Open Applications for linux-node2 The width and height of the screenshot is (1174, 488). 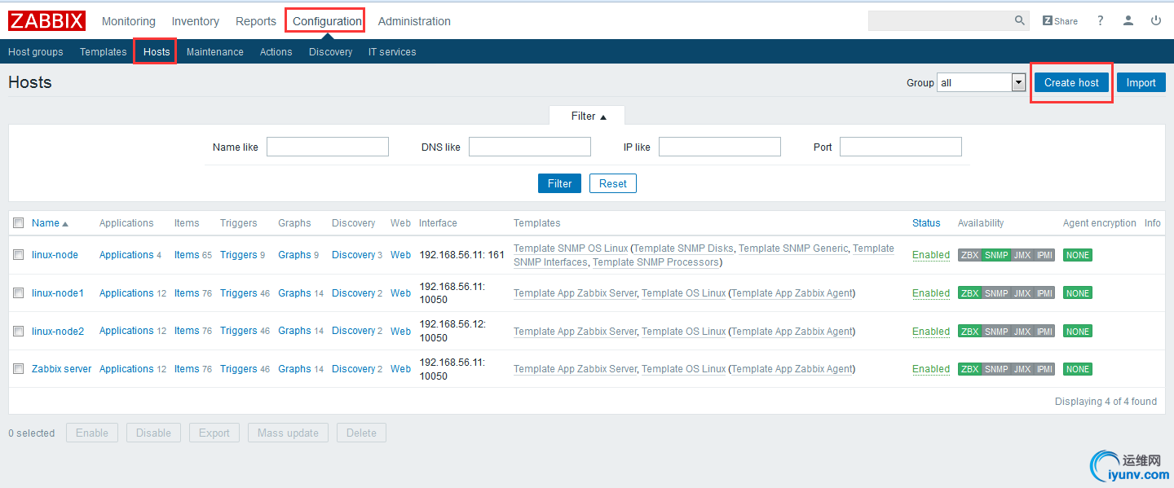pos(126,331)
